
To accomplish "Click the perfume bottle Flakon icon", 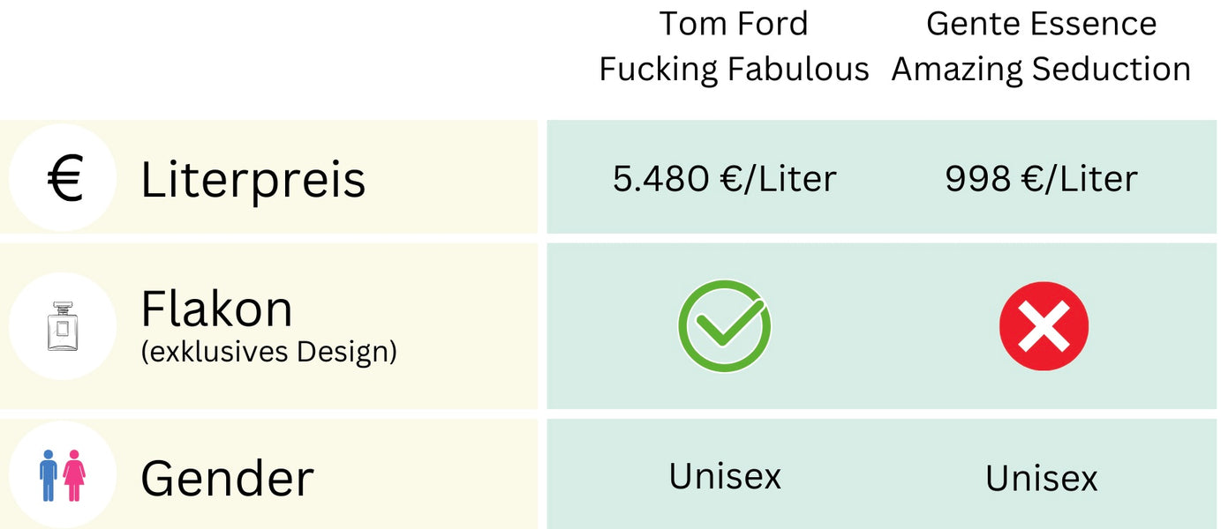I will coord(63,326).
